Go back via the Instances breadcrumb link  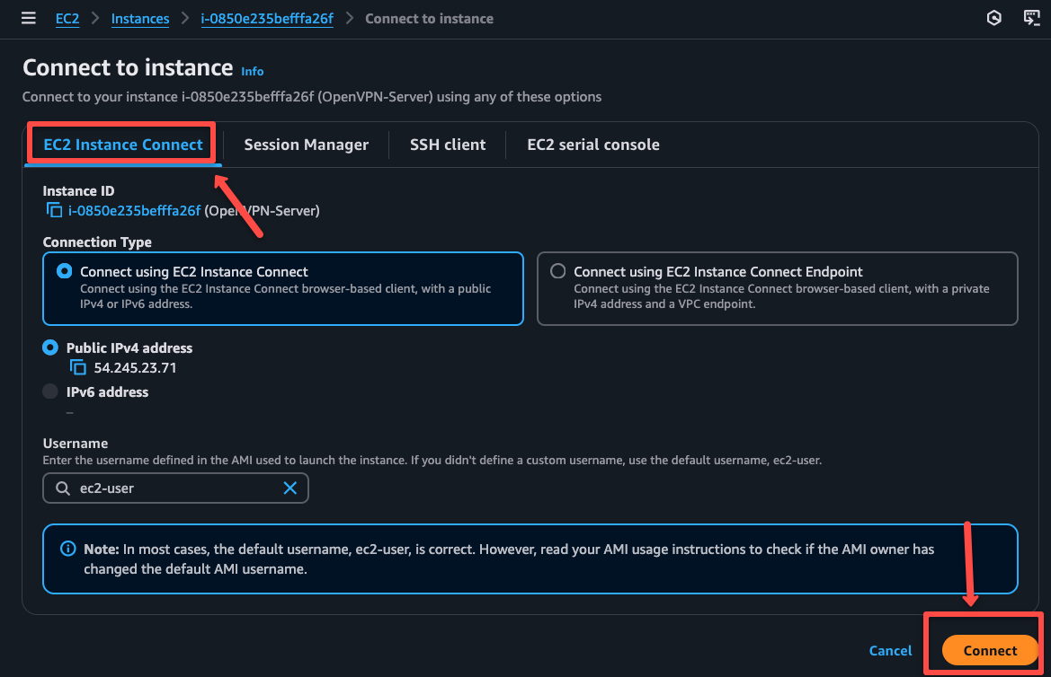pos(140,18)
